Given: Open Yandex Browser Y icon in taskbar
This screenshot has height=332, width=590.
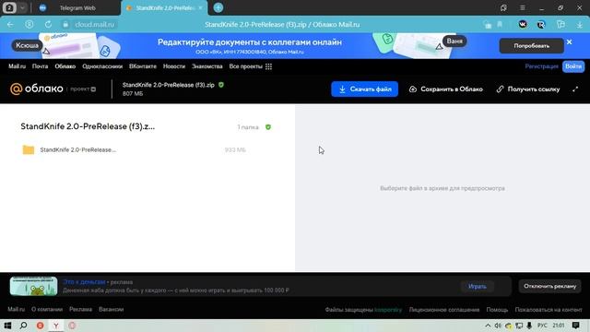Looking at the screenshot, I should click(55, 326).
